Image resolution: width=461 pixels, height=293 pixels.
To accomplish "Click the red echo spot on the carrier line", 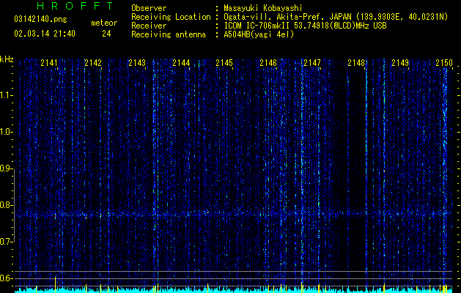I will pyautogui.click(x=55, y=215).
